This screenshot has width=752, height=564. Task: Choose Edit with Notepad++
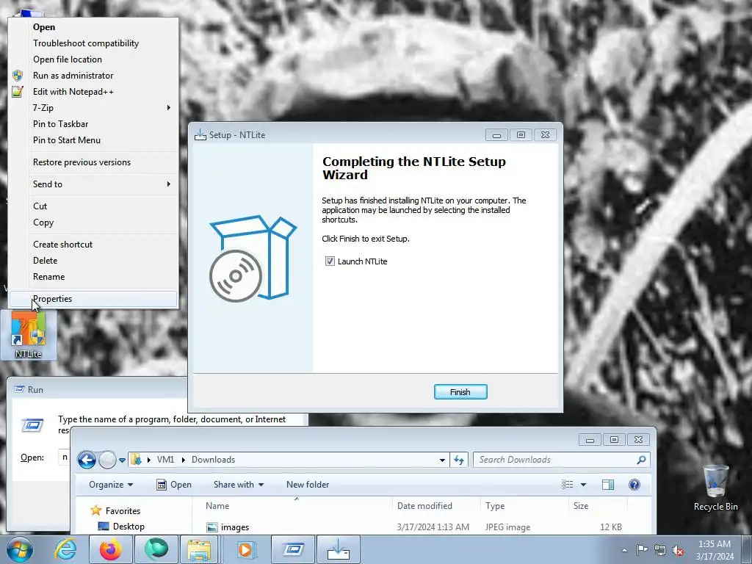93,92
